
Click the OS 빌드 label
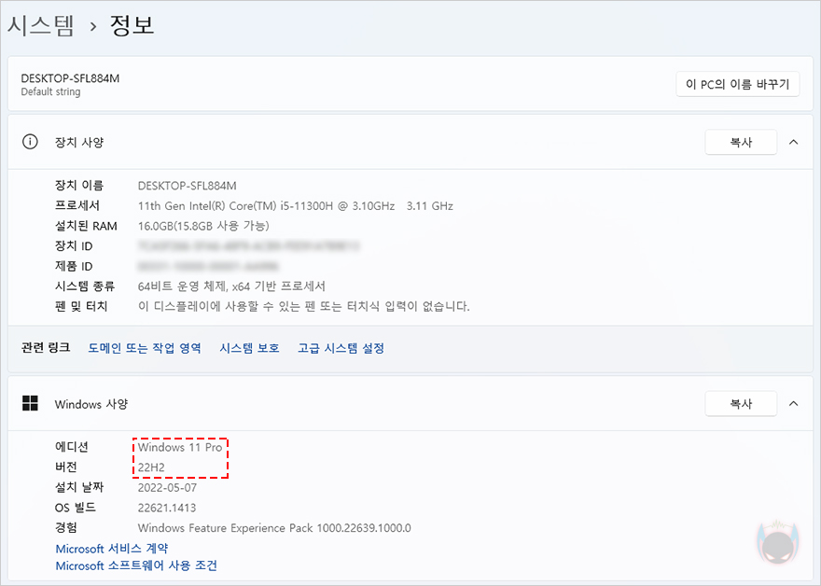[x=76, y=508]
